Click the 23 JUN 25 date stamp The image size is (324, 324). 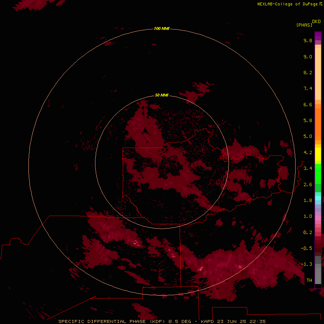pyautogui.click(x=231, y=321)
